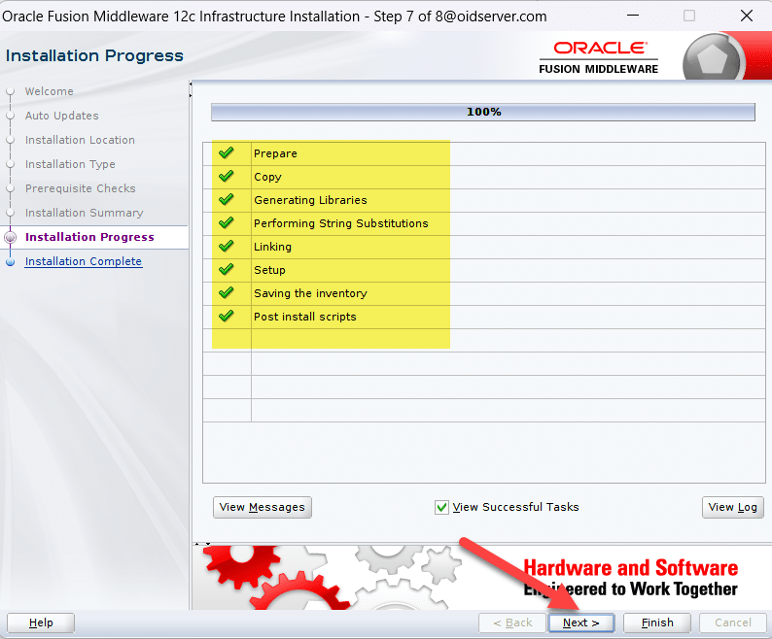Click the checkmark next to Post install scripts
Image resolution: width=772 pixels, height=639 pixels.
point(227,317)
